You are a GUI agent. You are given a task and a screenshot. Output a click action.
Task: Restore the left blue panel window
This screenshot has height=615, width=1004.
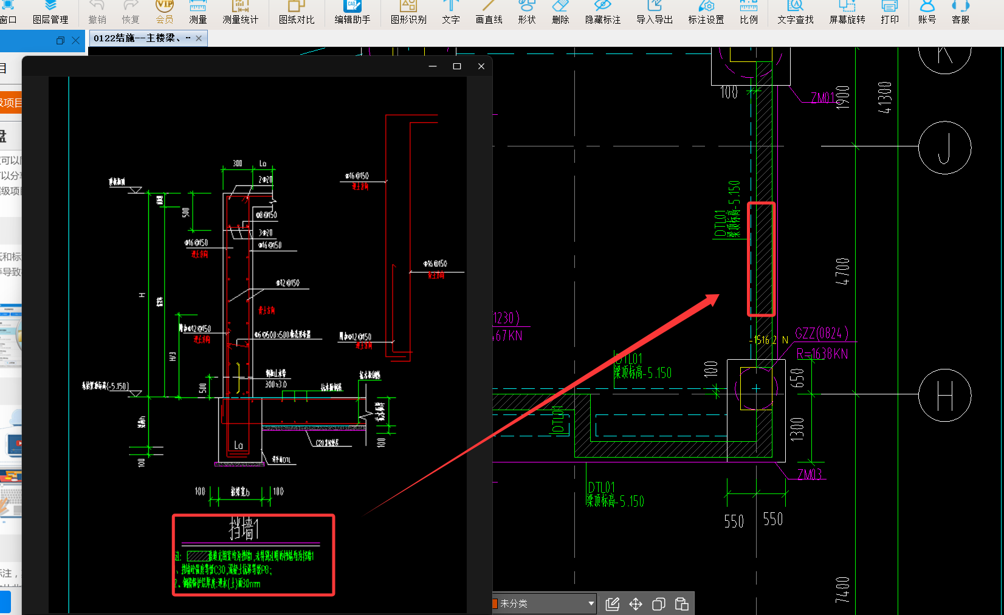click(x=60, y=41)
